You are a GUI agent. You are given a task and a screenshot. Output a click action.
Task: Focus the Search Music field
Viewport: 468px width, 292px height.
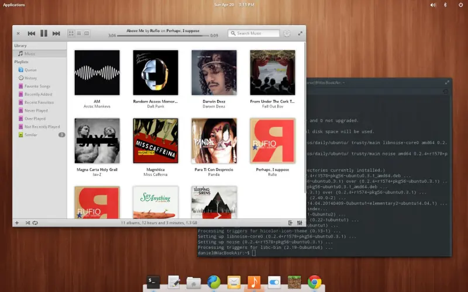254,33
